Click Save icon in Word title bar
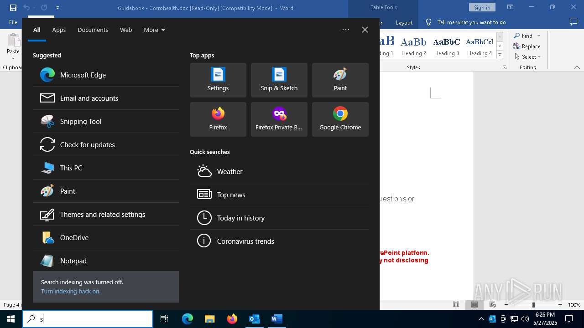The image size is (584, 328). click(x=13, y=7)
